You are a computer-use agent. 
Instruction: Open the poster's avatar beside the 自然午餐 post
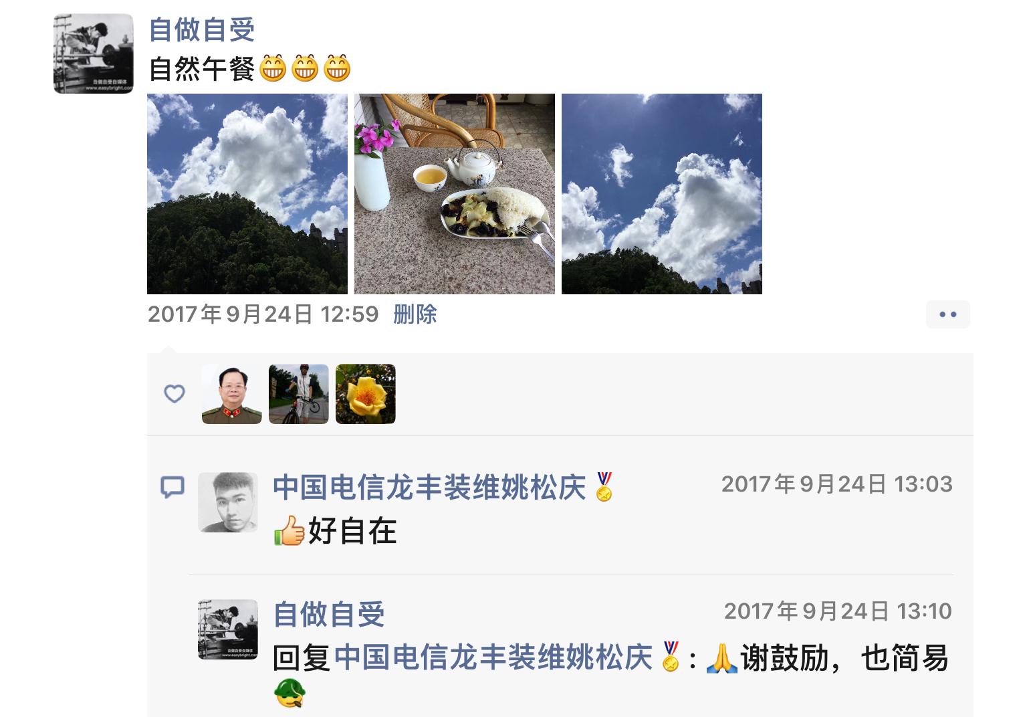pyautogui.click(x=94, y=54)
